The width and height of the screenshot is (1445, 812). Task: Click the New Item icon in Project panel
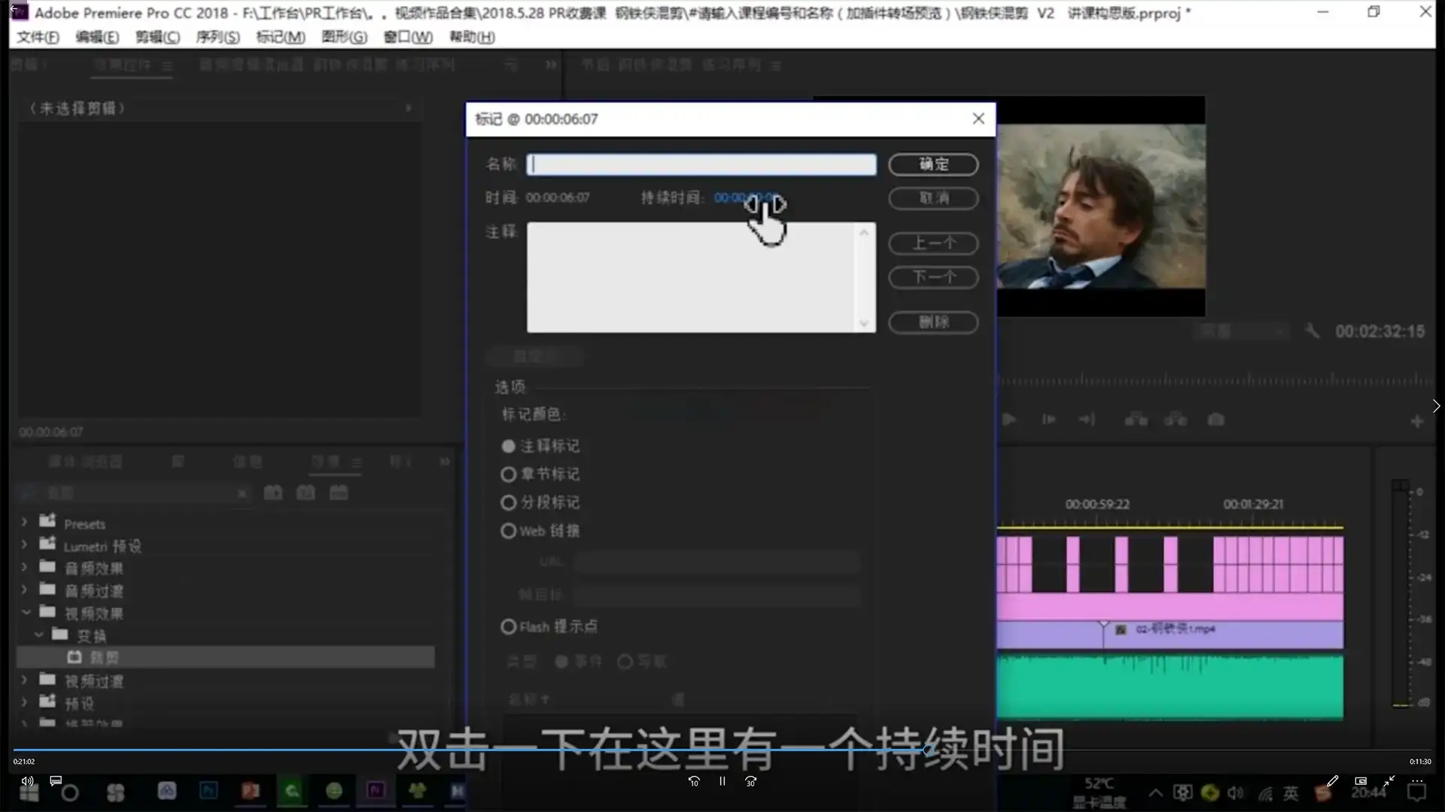point(338,492)
